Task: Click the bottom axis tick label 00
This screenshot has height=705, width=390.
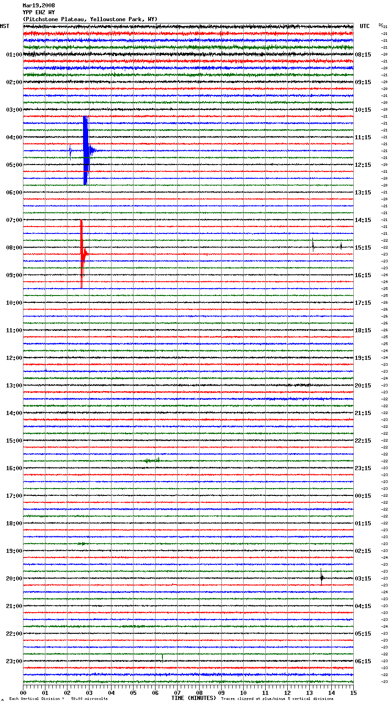Action: pyautogui.click(x=23, y=693)
